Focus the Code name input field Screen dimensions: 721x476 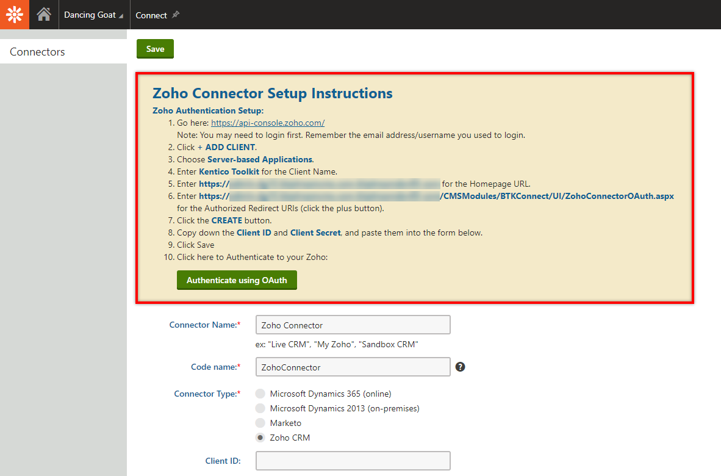(x=353, y=367)
